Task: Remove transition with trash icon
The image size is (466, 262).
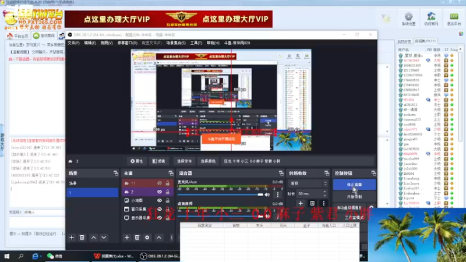Action: [312, 203]
